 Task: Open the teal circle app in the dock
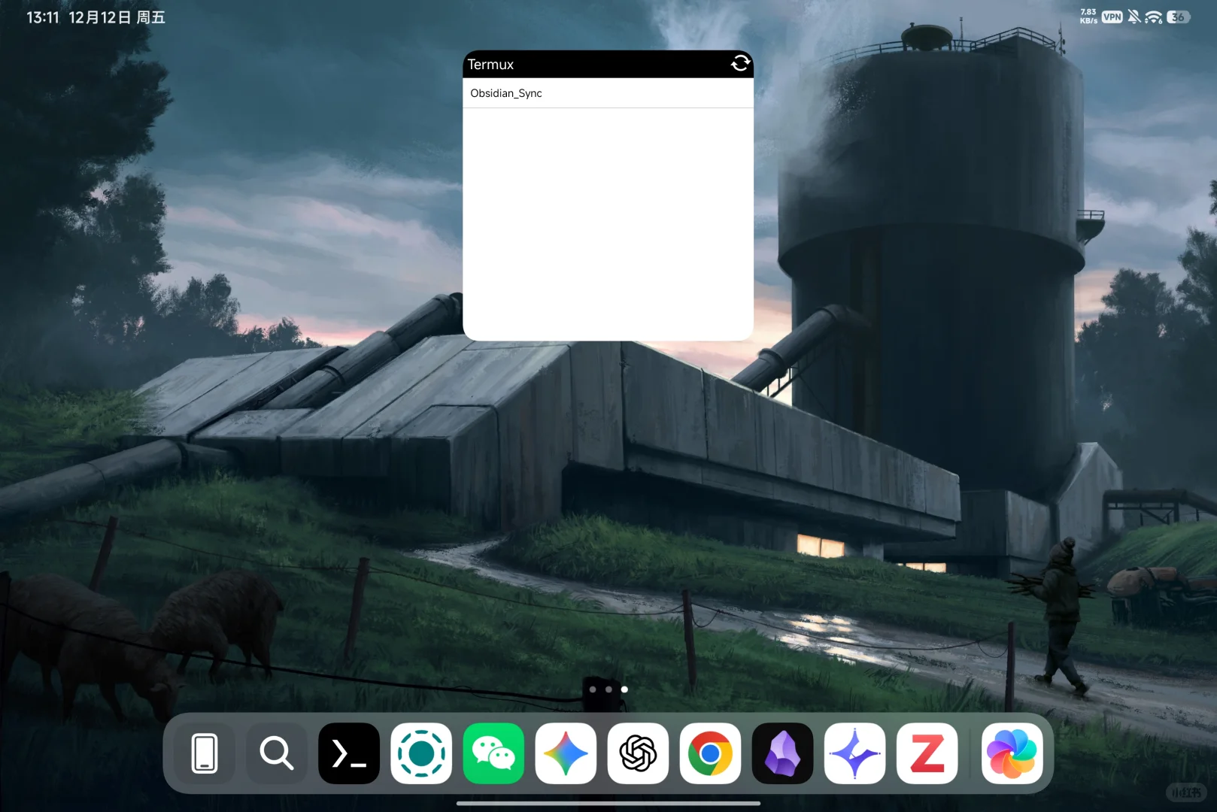(421, 753)
